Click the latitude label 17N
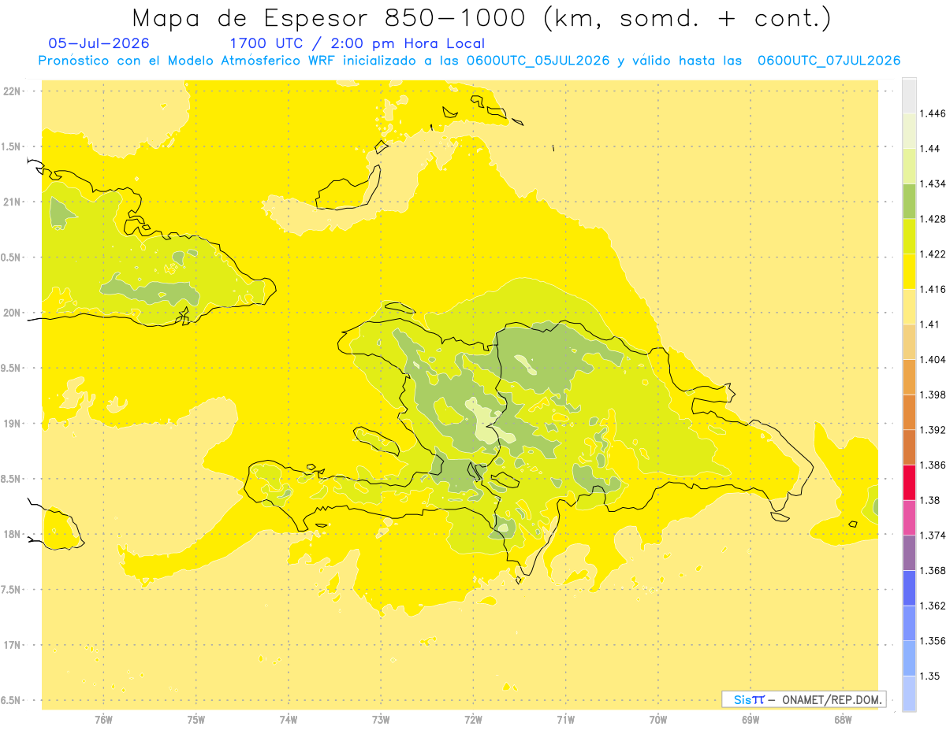The width and height of the screenshot is (946, 730). click(12, 645)
